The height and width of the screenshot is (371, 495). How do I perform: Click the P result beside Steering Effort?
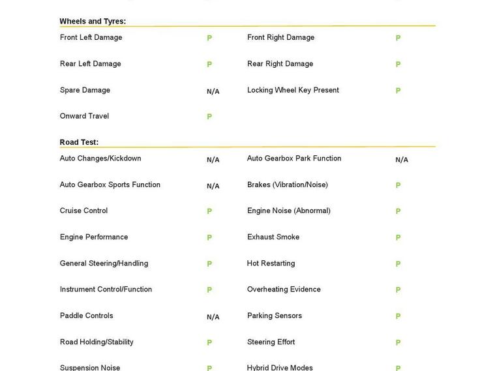(x=398, y=343)
